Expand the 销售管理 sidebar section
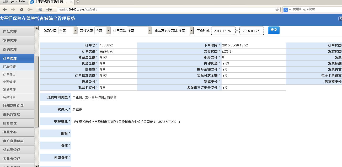 (17, 40)
